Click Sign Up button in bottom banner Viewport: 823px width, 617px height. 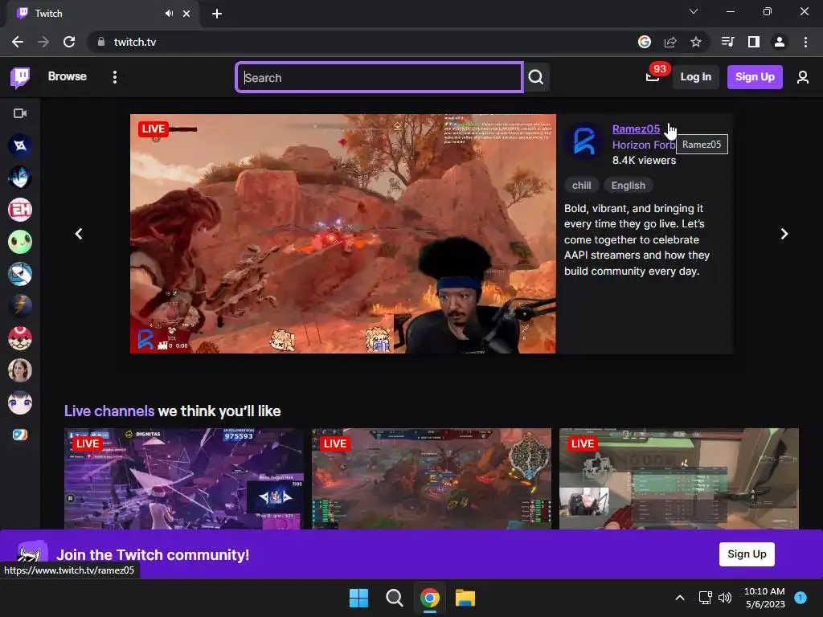click(747, 554)
